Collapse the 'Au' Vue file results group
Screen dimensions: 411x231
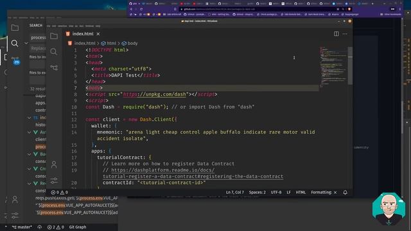point(29,133)
